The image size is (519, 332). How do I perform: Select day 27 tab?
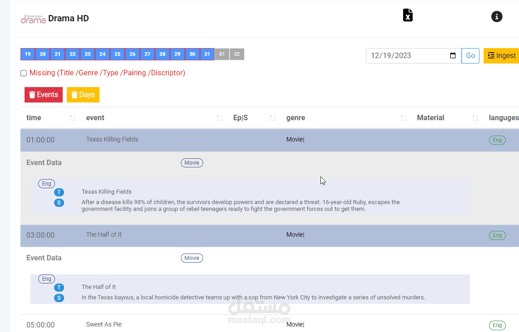pos(147,54)
